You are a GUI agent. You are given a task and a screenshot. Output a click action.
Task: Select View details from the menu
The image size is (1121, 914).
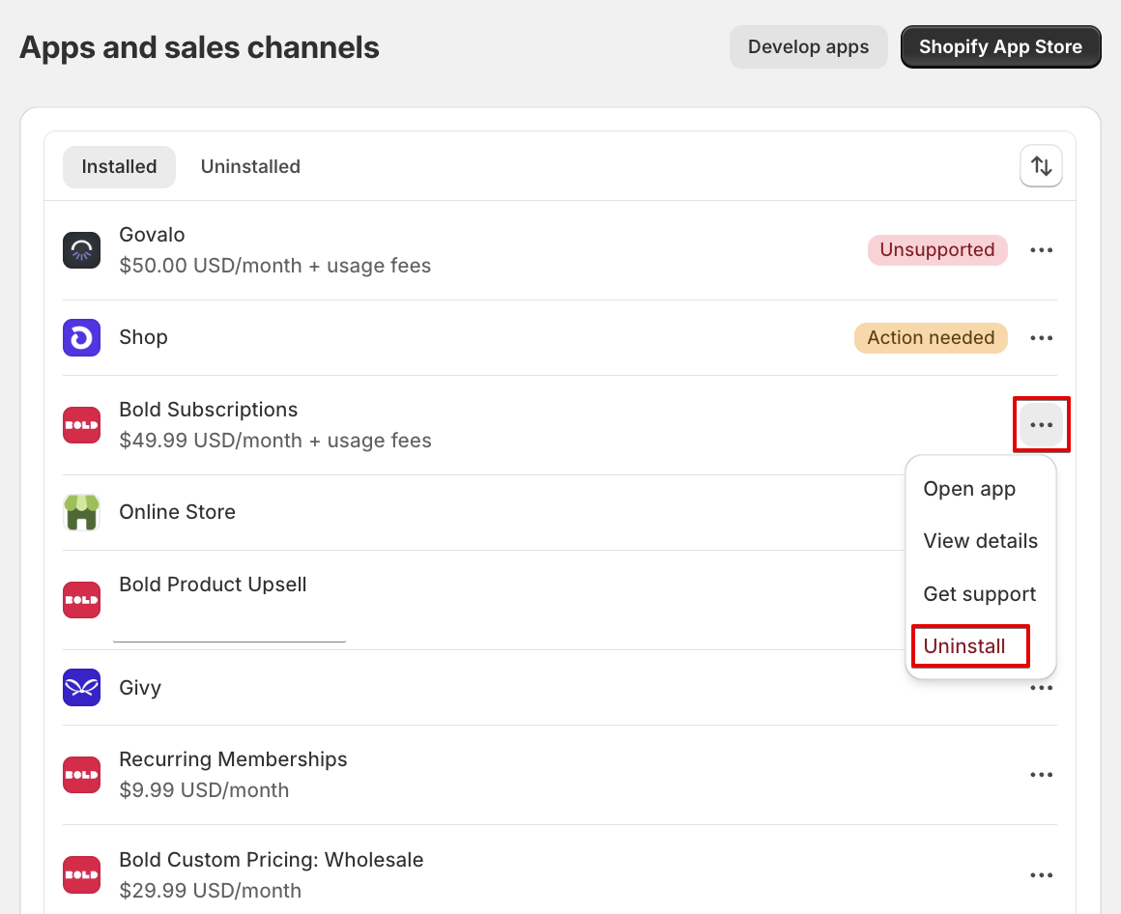980,541
